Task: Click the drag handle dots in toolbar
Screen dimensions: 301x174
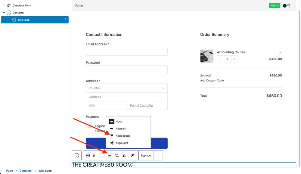Action: [x=94, y=156]
